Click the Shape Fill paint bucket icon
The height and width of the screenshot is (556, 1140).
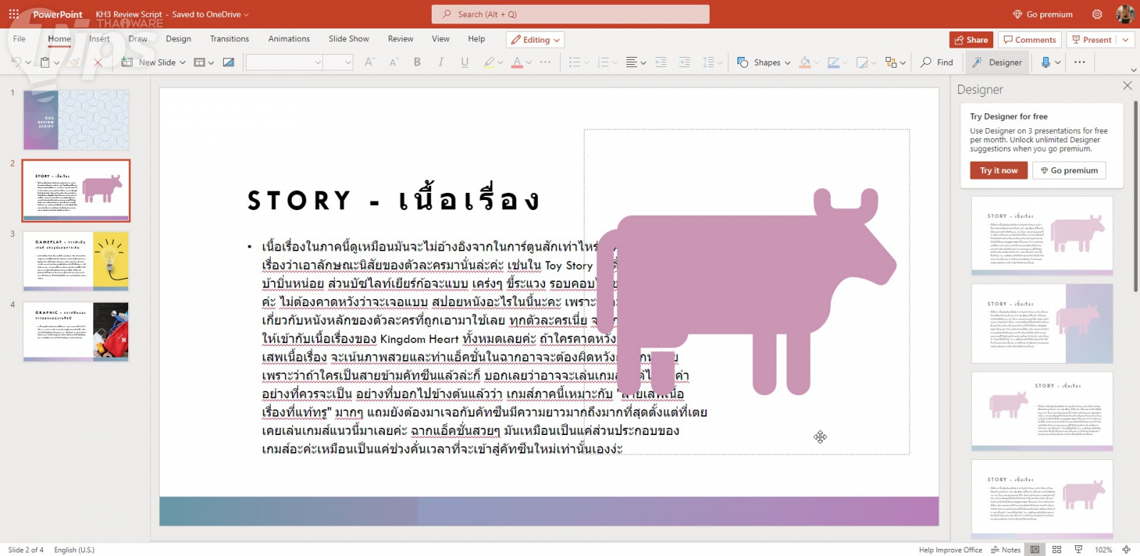pyautogui.click(x=805, y=63)
